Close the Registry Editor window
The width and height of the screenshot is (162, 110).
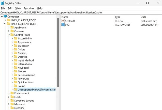(x=157, y=3)
